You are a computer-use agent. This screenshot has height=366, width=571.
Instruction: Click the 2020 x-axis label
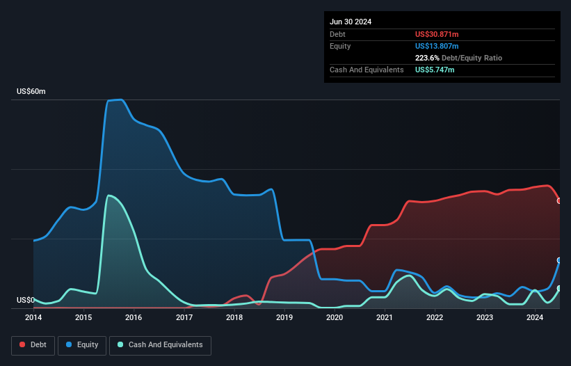(x=335, y=317)
